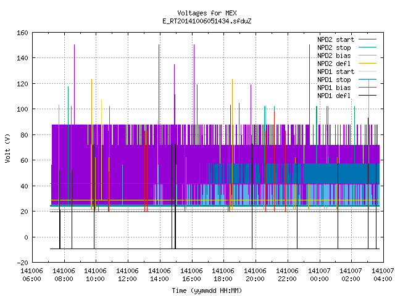Click the NPD1 defl black legend line
This screenshot has width=395, height=296.
[367, 96]
